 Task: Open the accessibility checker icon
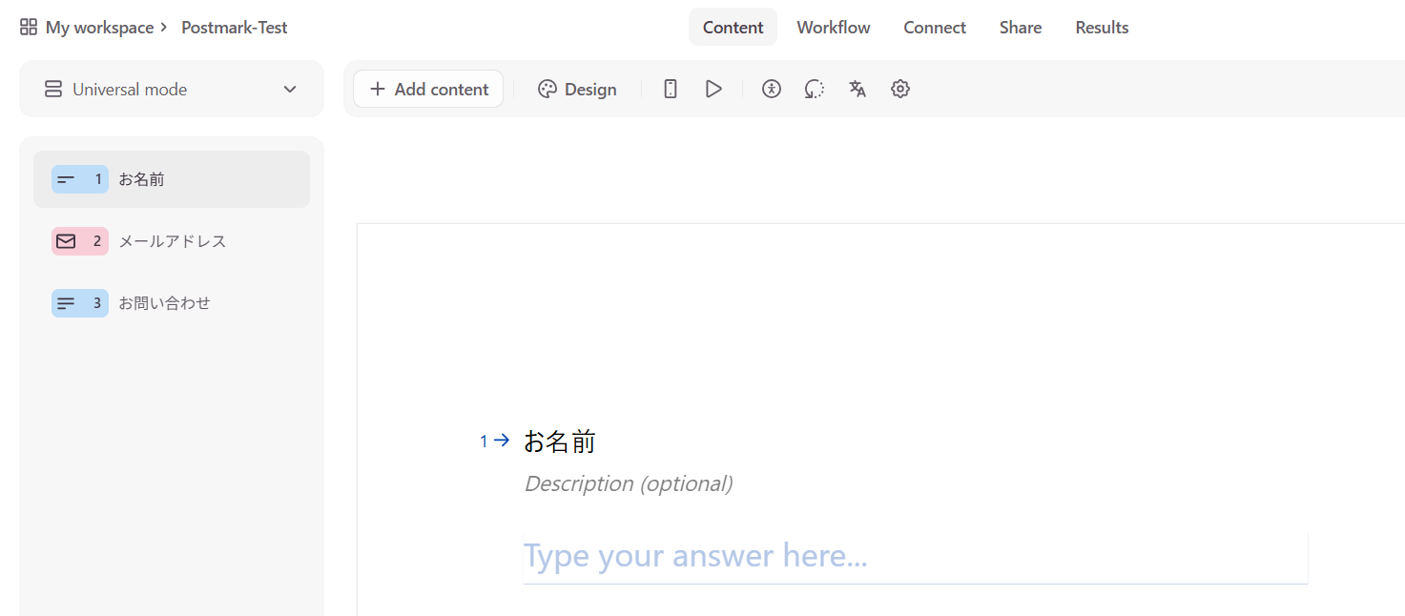click(772, 89)
